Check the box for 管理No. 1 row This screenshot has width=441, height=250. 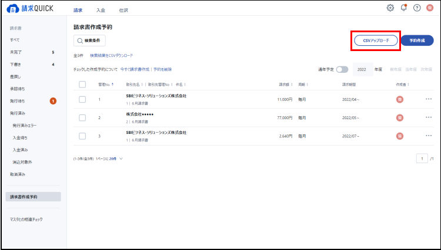pyautogui.click(x=82, y=99)
